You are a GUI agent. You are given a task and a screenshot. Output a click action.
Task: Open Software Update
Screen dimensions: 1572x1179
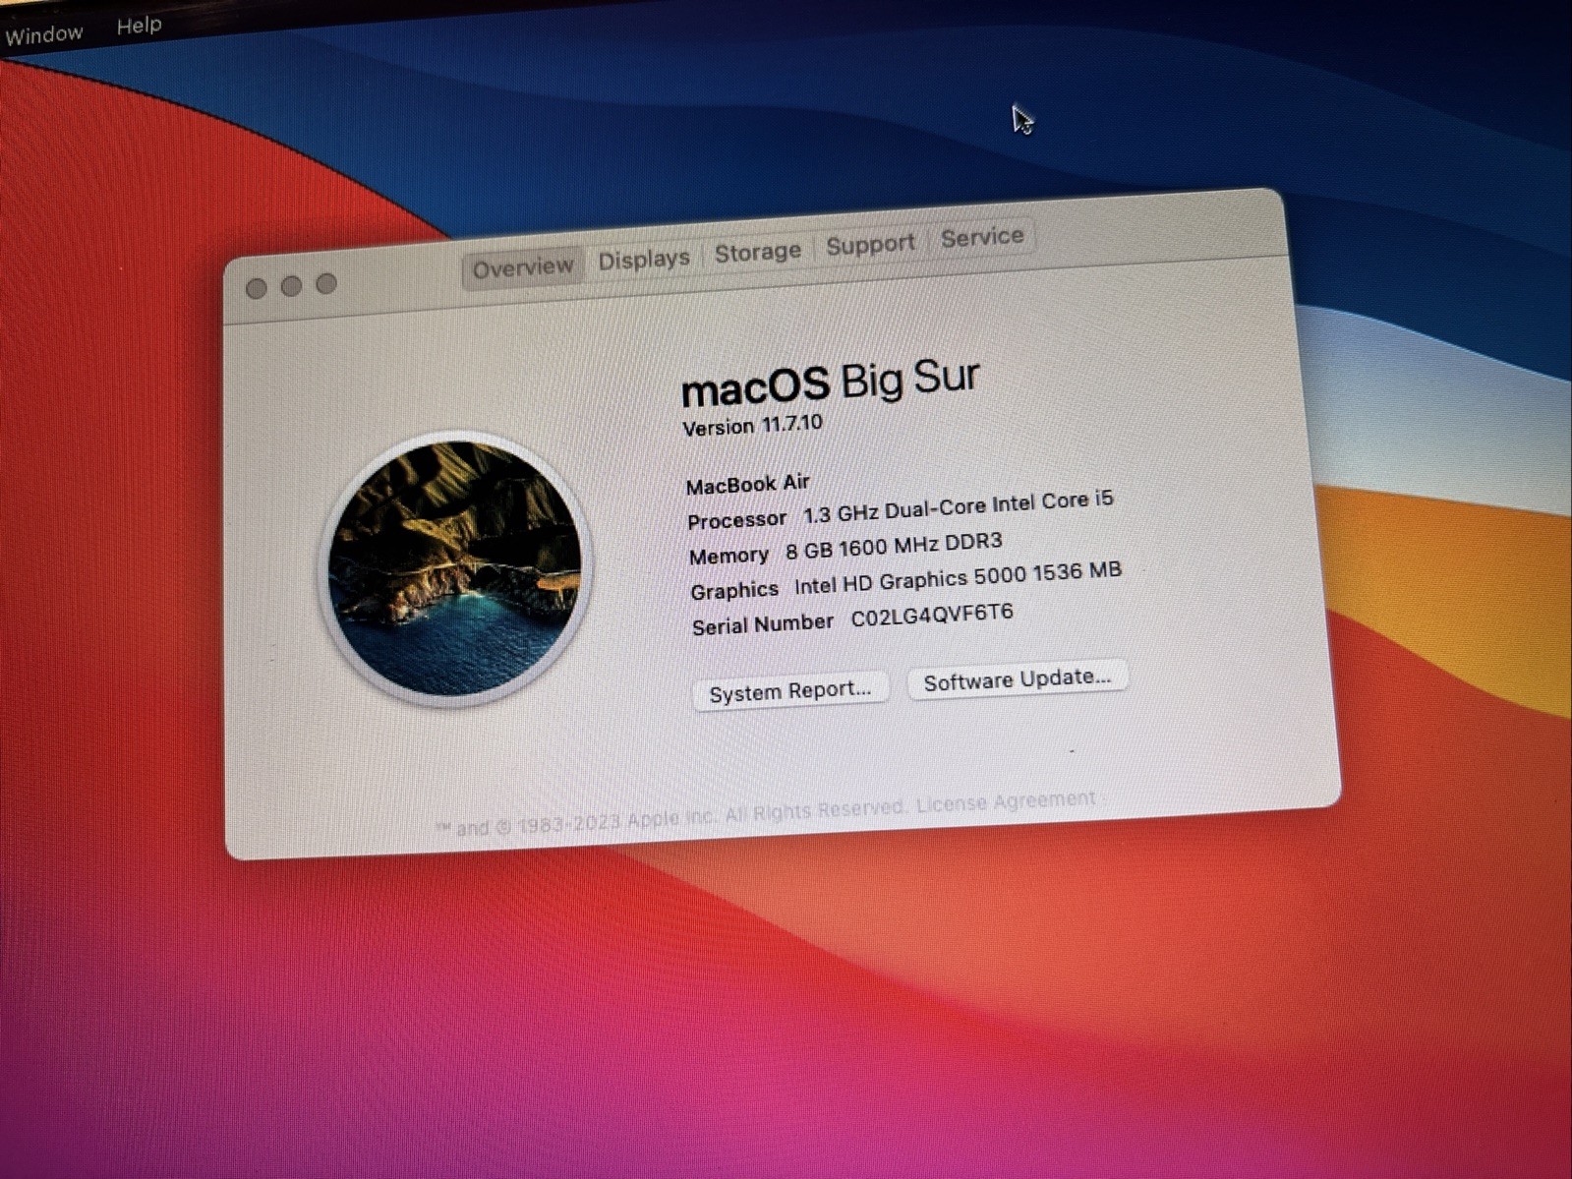pyautogui.click(x=1017, y=678)
